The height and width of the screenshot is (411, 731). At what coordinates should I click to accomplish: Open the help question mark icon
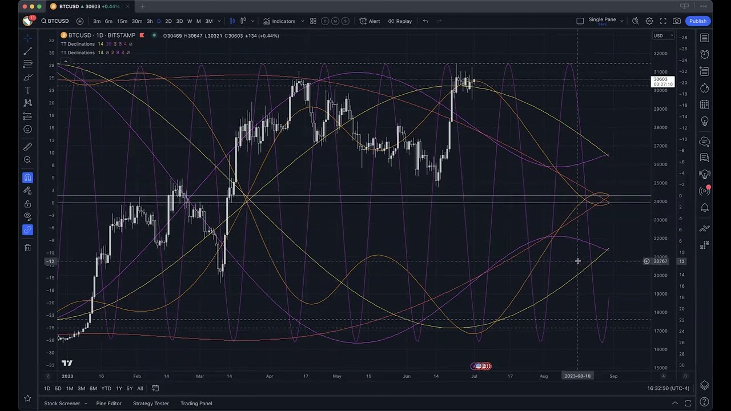(704, 402)
